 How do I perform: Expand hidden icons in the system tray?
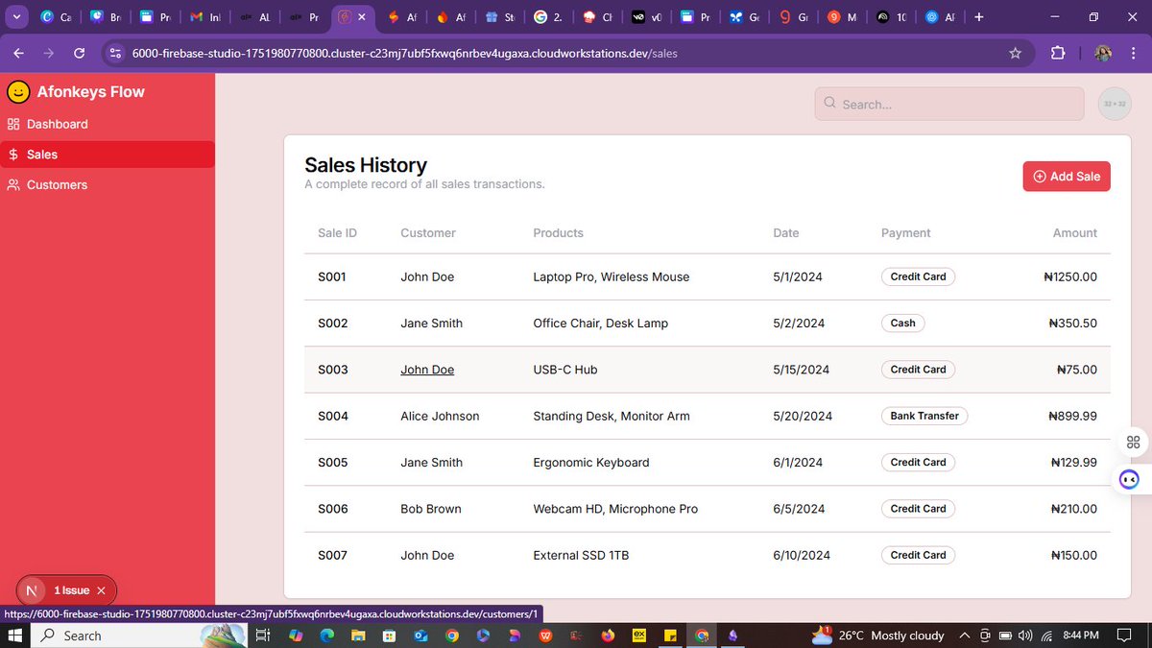[x=964, y=635]
